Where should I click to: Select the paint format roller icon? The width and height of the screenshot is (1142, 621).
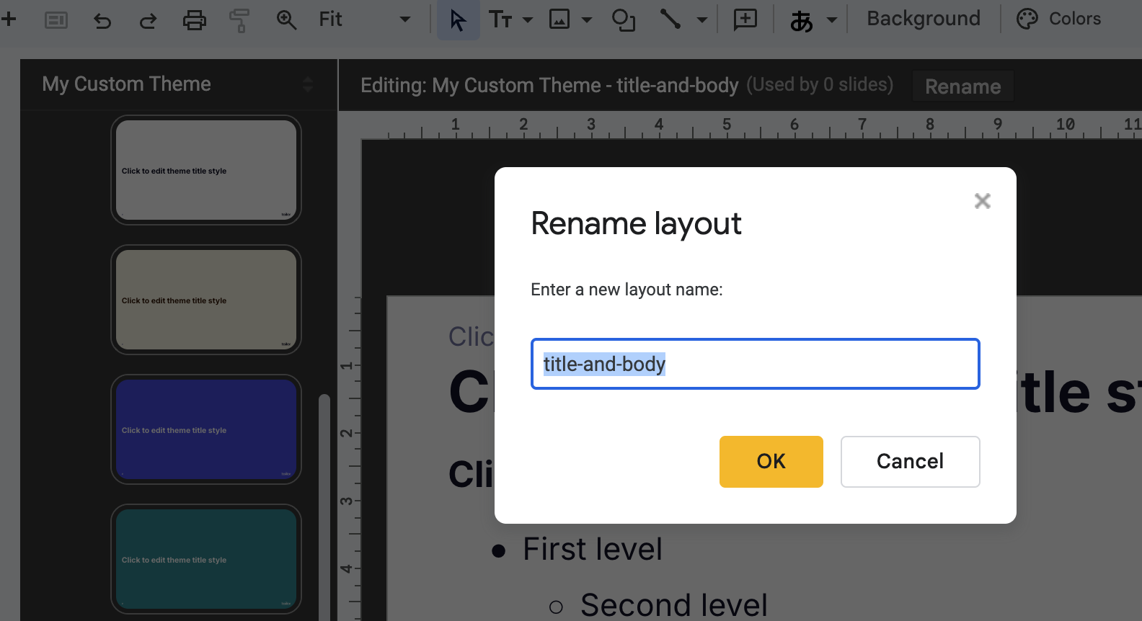tap(239, 20)
